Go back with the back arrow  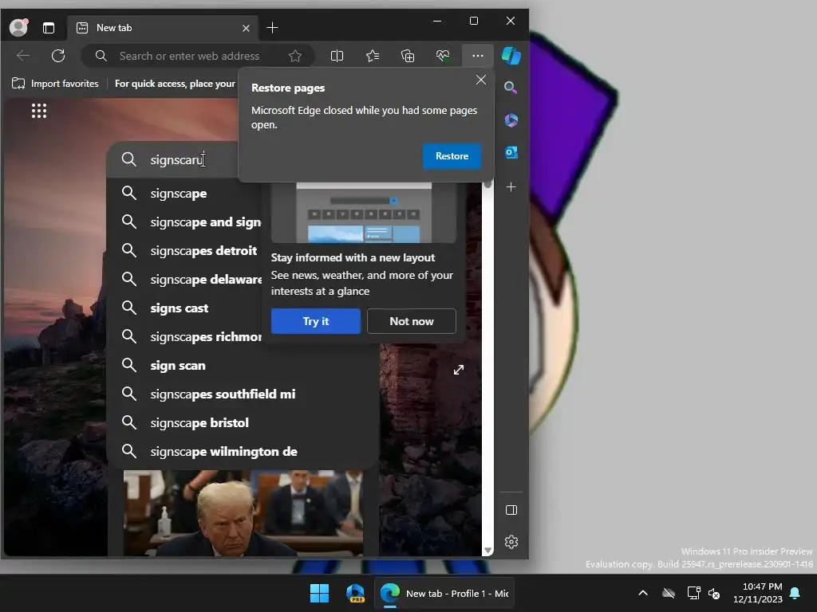[23, 56]
